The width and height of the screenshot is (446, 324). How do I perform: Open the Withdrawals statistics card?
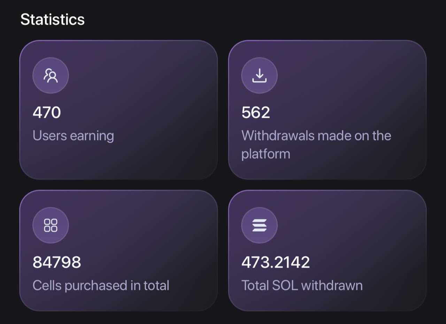tap(327, 110)
